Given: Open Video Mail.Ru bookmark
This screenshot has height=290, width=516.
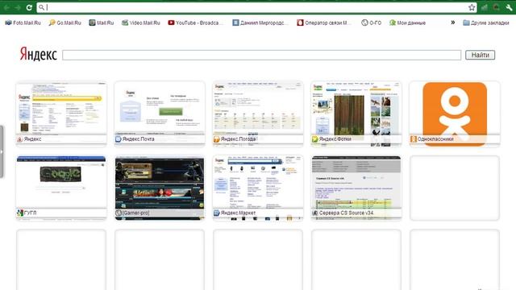Looking at the screenshot, I should coord(141,23).
